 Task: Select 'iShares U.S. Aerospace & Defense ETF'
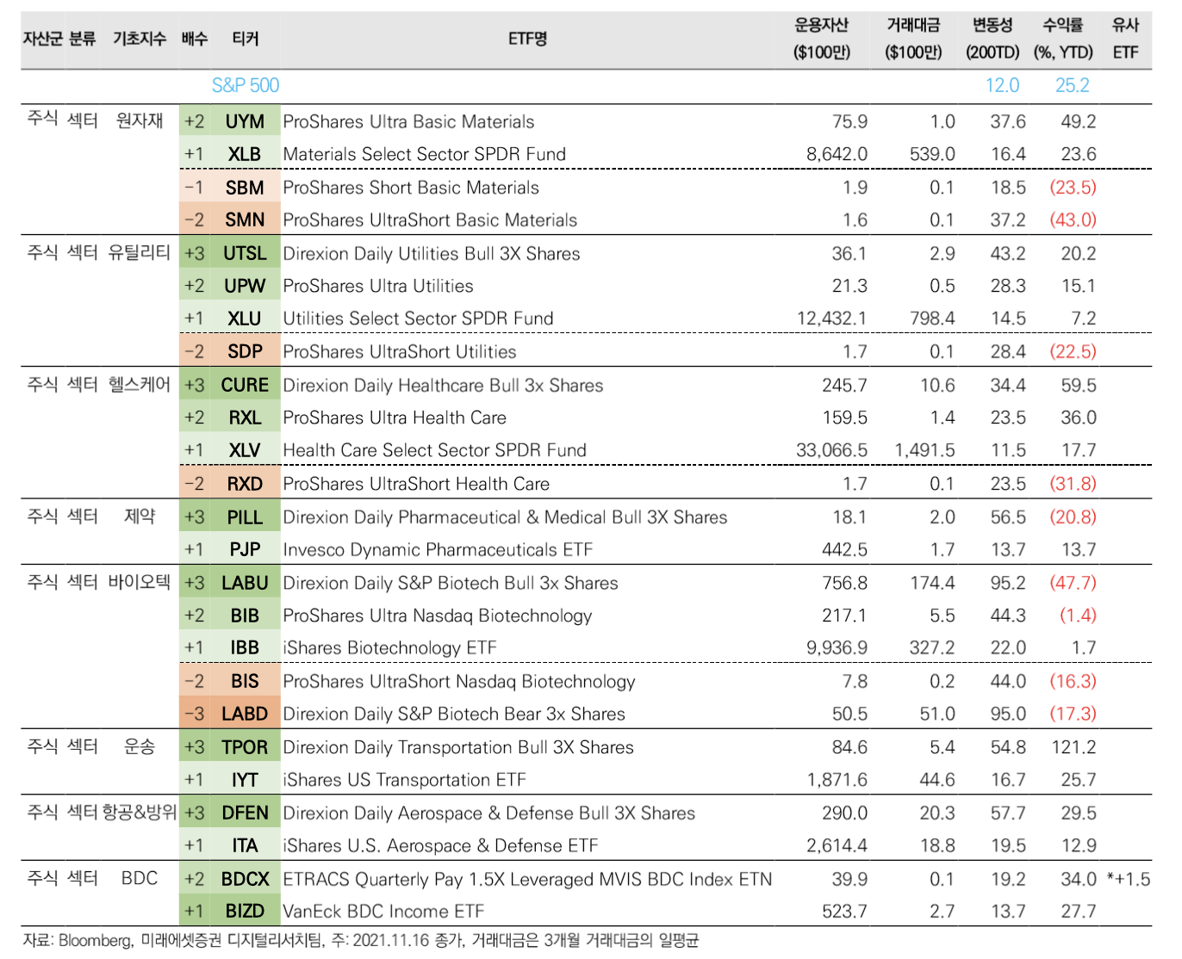point(440,845)
